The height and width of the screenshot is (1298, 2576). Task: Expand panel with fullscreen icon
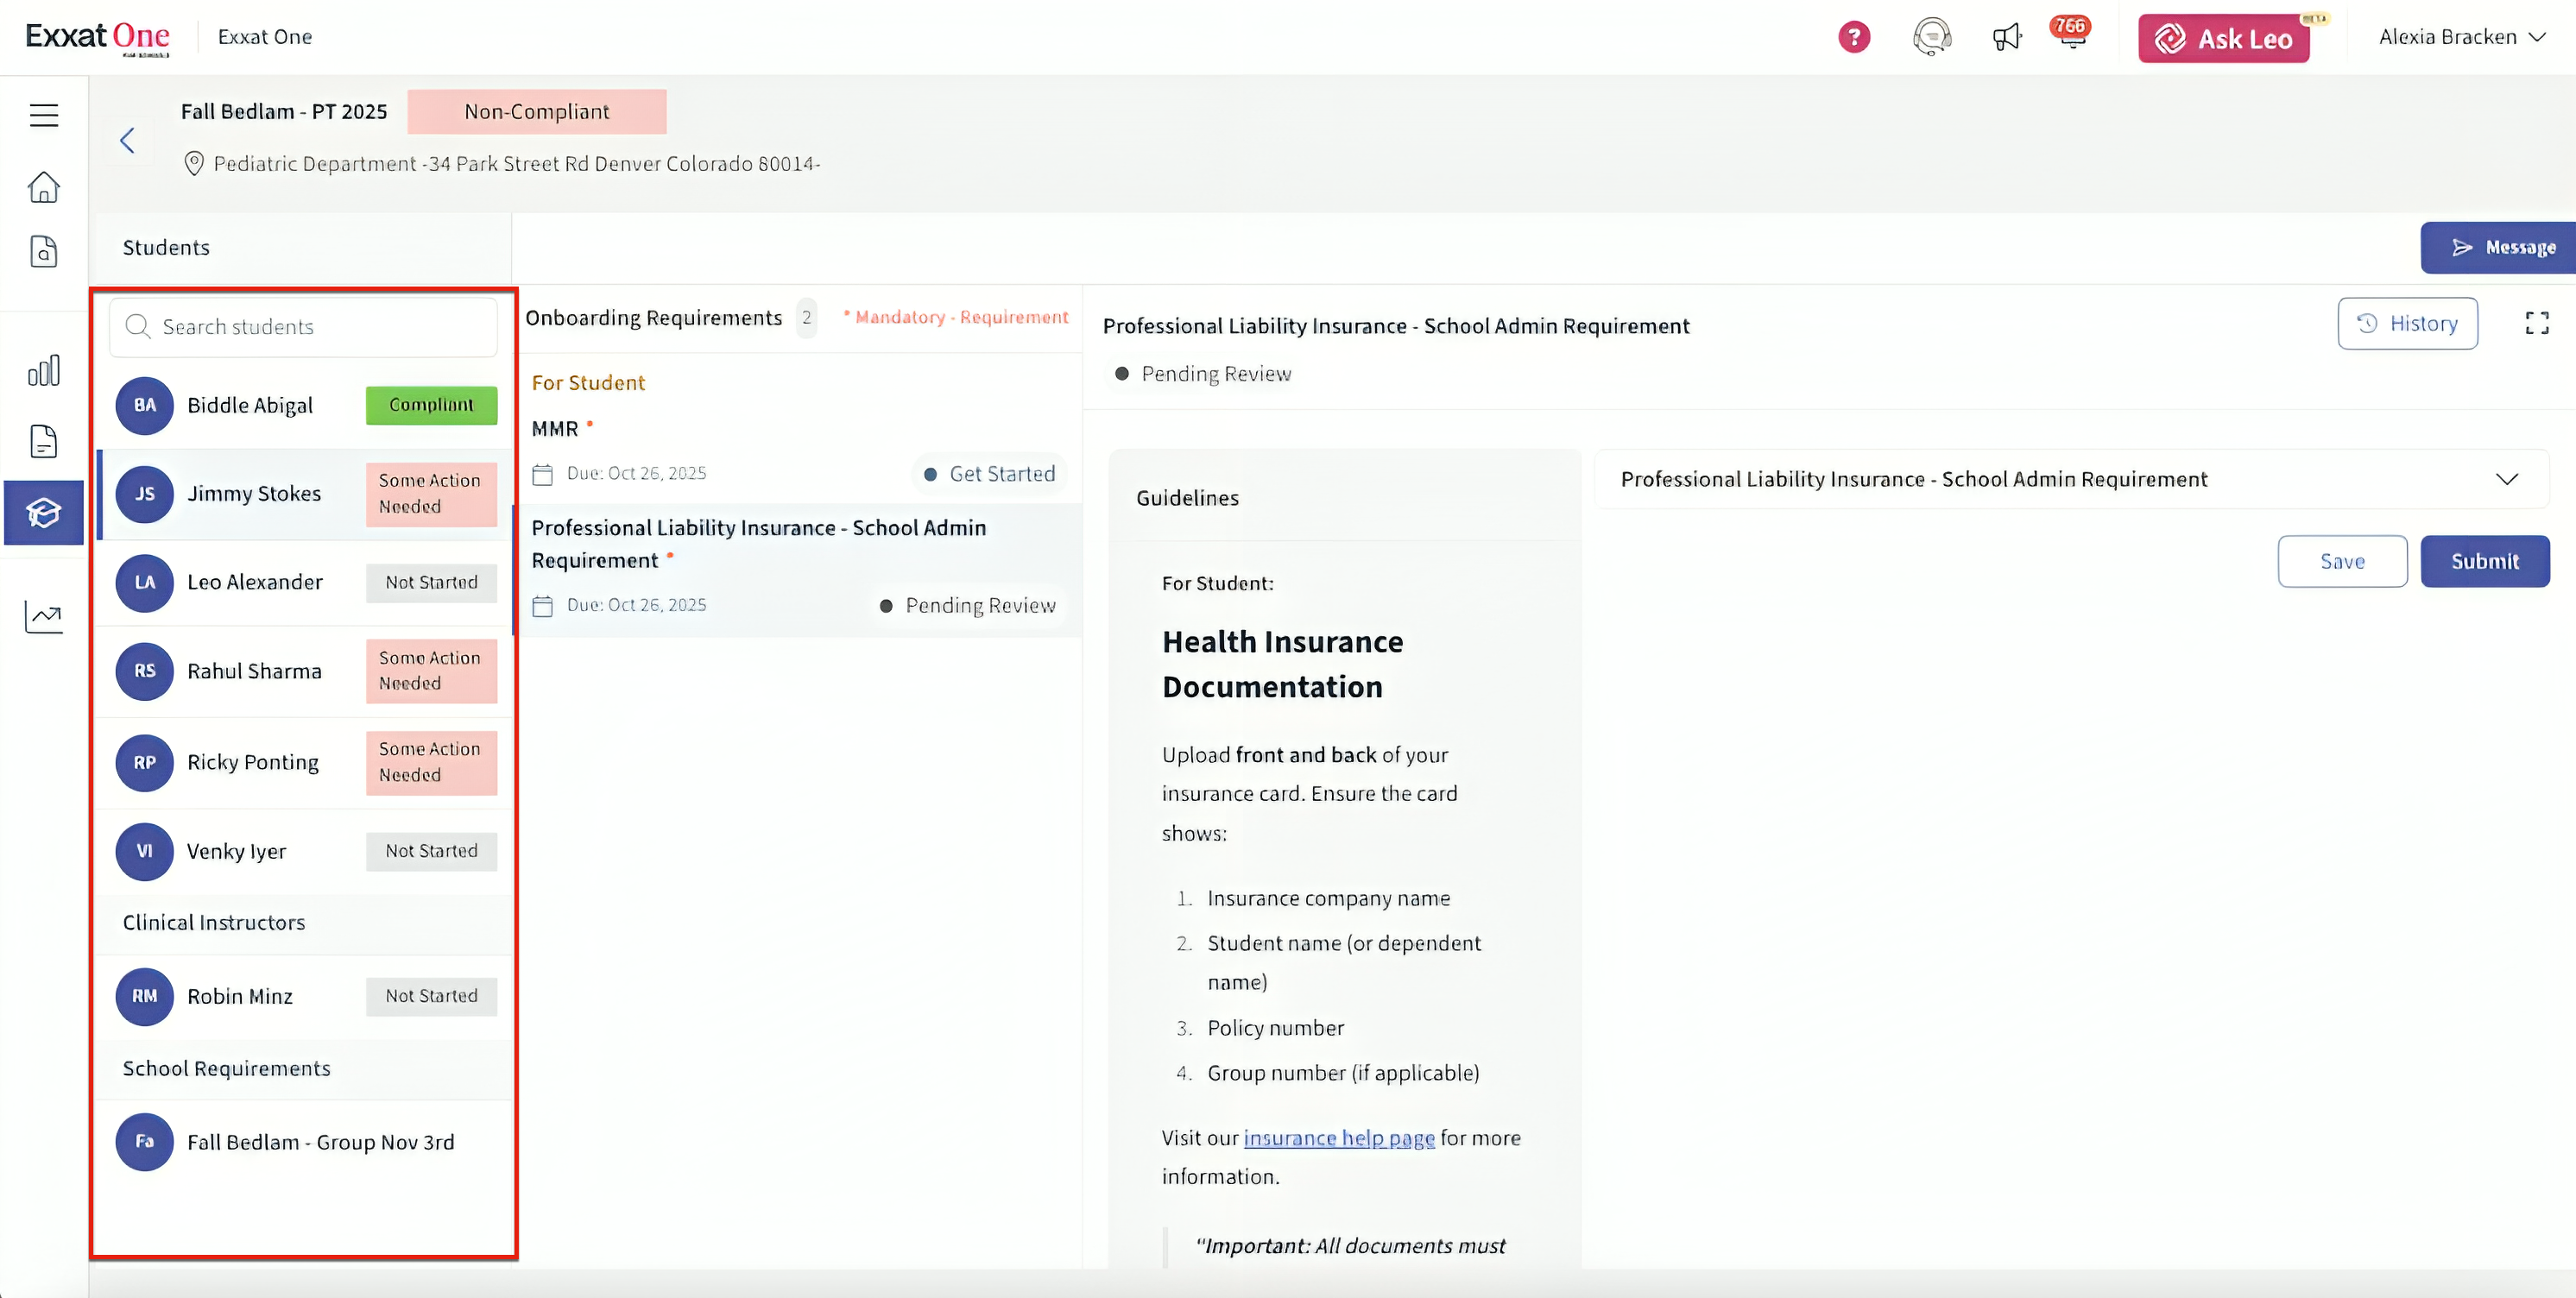pyautogui.click(x=2537, y=323)
